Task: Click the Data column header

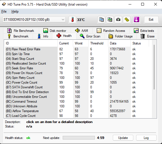Action: point(120,43)
